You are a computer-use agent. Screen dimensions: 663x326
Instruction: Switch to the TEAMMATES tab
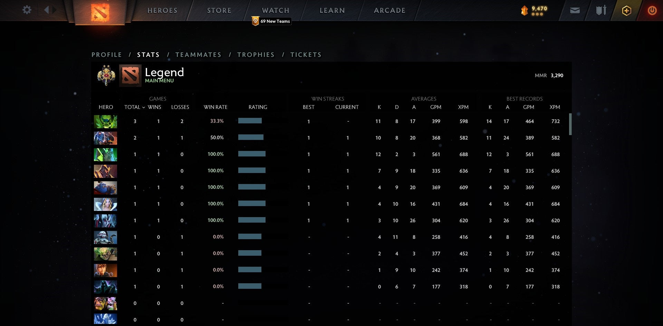pos(199,54)
